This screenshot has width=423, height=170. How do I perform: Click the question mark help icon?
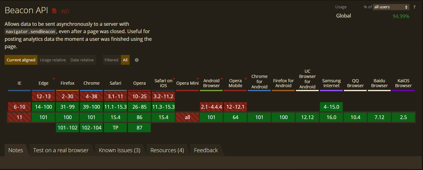tap(414, 7)
